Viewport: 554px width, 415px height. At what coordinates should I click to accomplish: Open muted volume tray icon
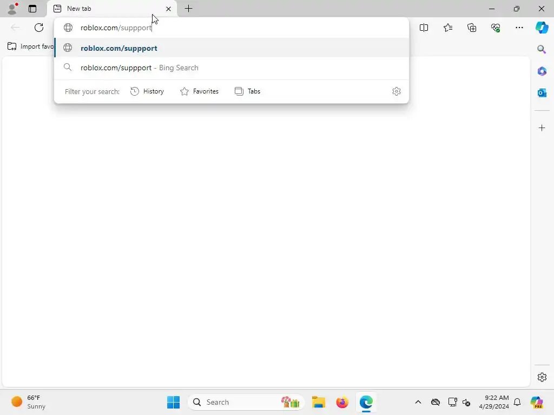click(466, 402)
